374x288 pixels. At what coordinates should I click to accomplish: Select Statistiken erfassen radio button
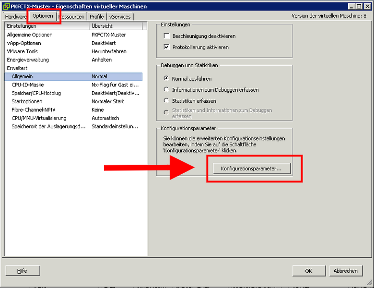coord(167,101)
